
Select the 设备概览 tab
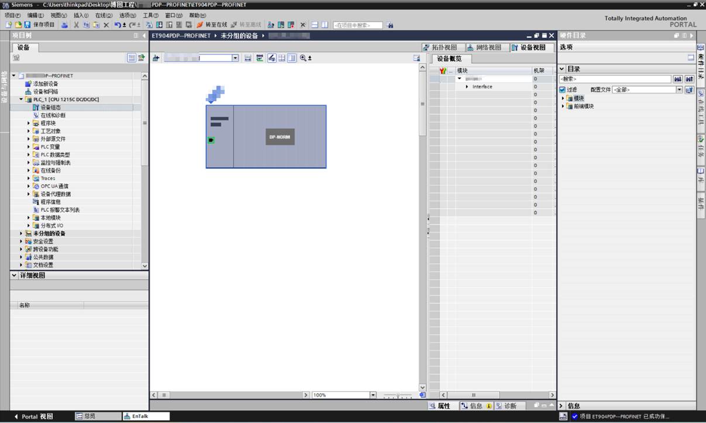point(450,59)
